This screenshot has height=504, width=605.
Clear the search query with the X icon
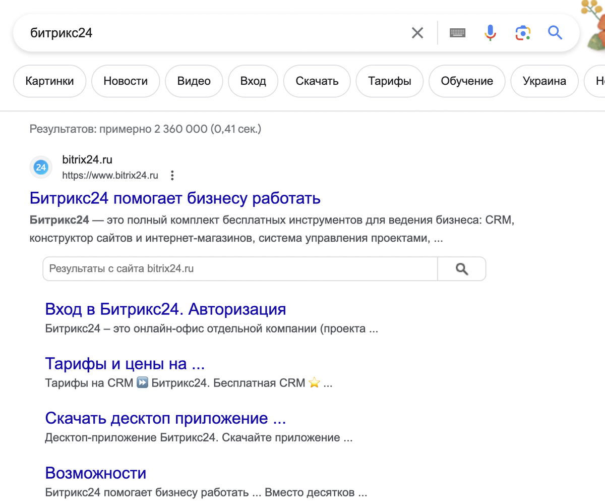[x=417, y=33]
